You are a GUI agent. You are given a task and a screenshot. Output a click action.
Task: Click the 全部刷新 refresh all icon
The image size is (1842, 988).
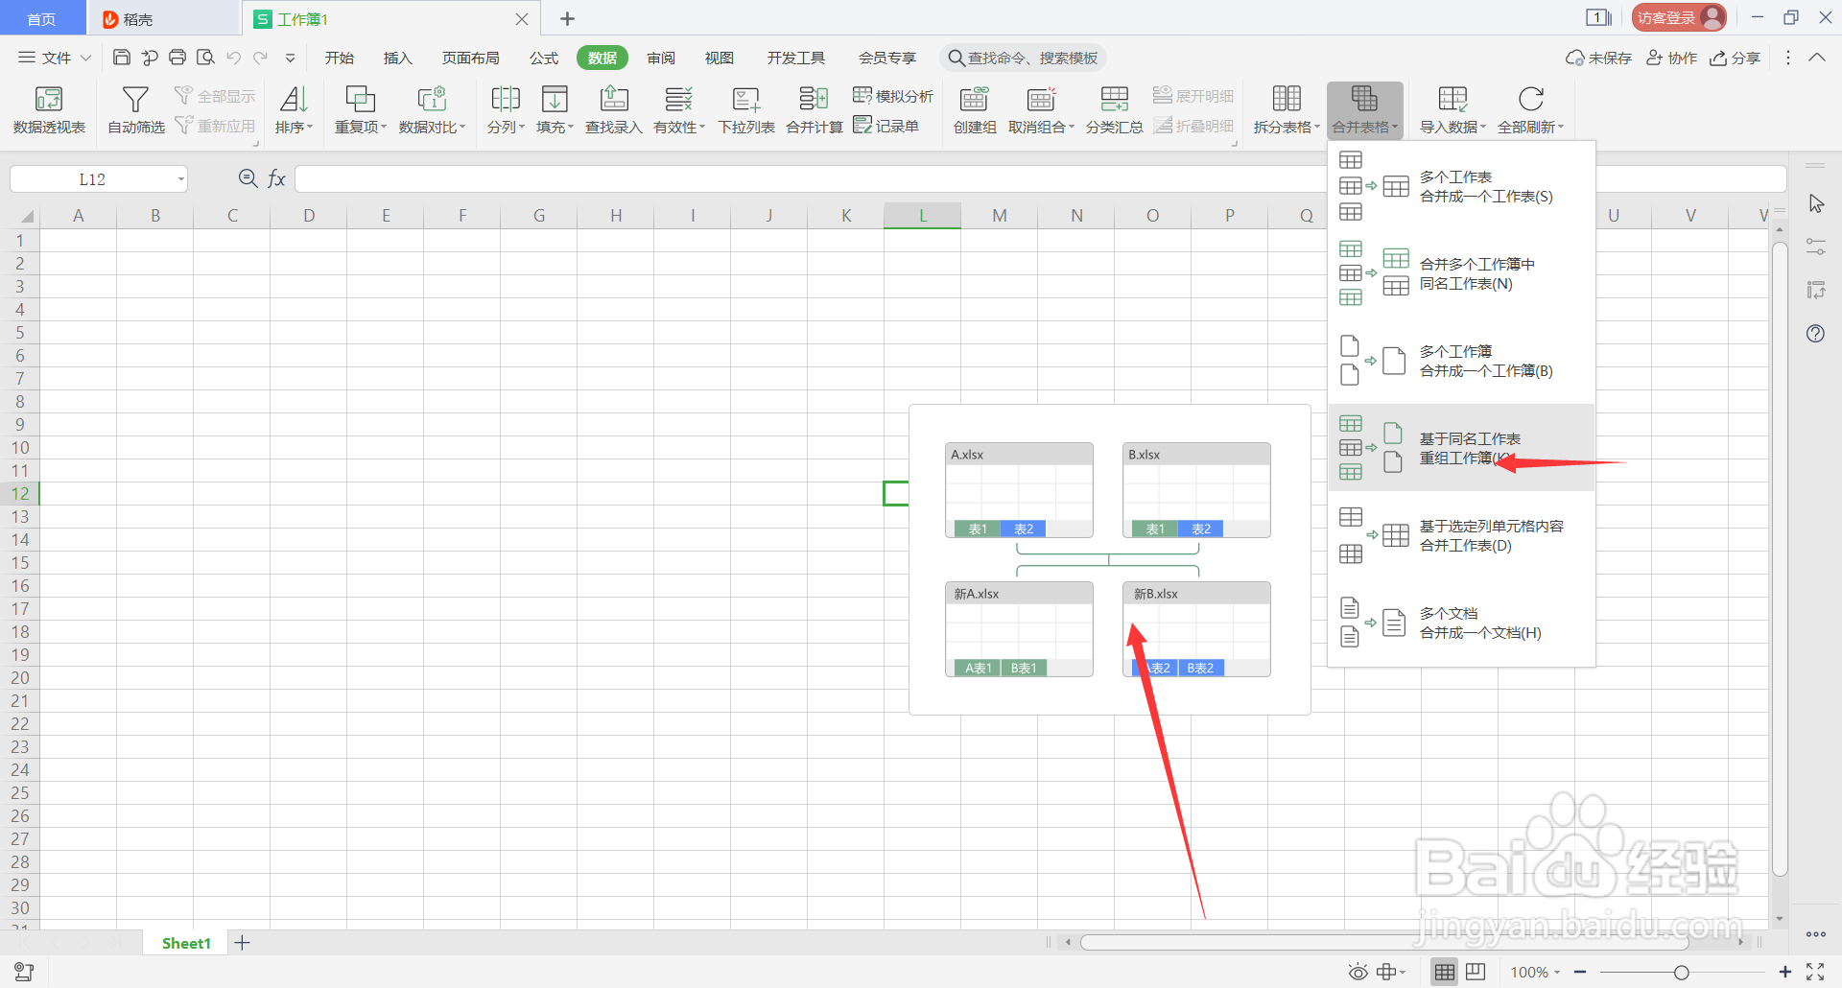[1531, 99]
